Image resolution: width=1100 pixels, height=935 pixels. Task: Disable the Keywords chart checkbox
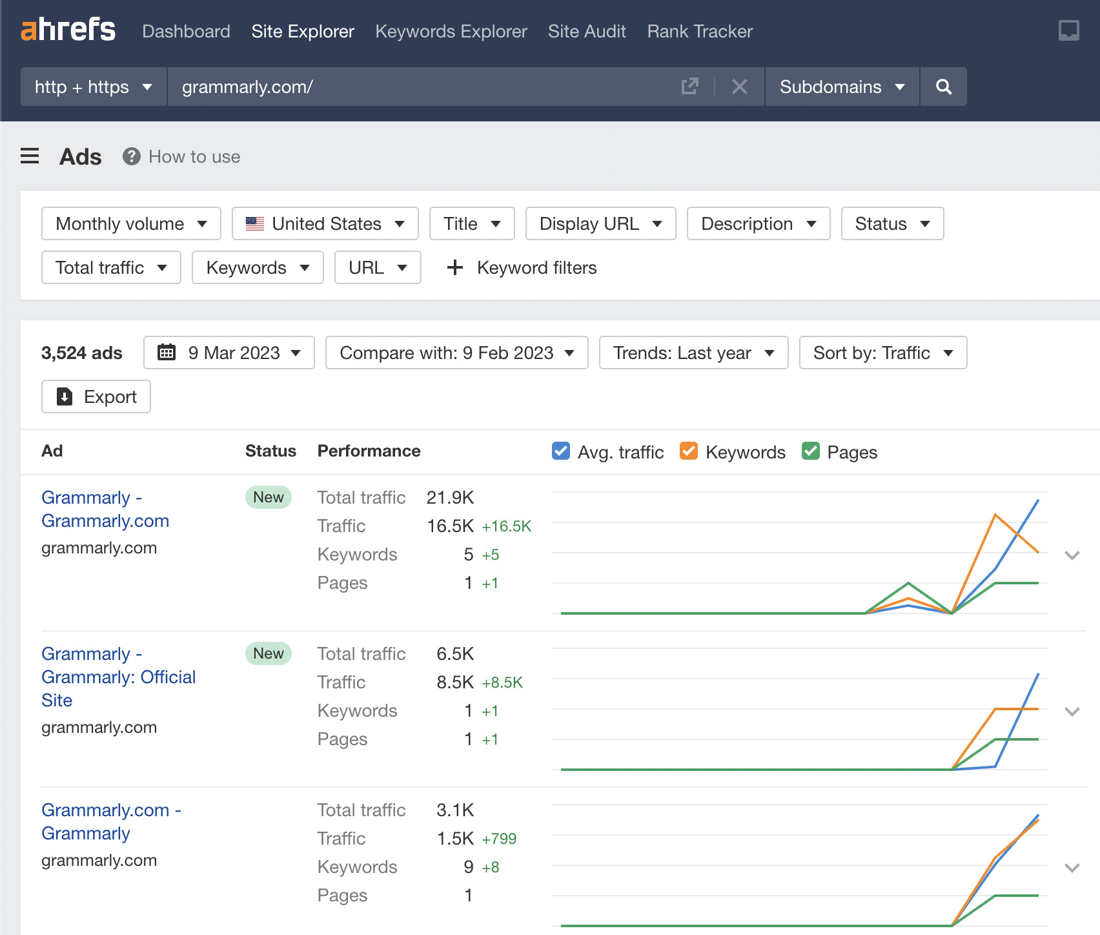coord(689,451)
